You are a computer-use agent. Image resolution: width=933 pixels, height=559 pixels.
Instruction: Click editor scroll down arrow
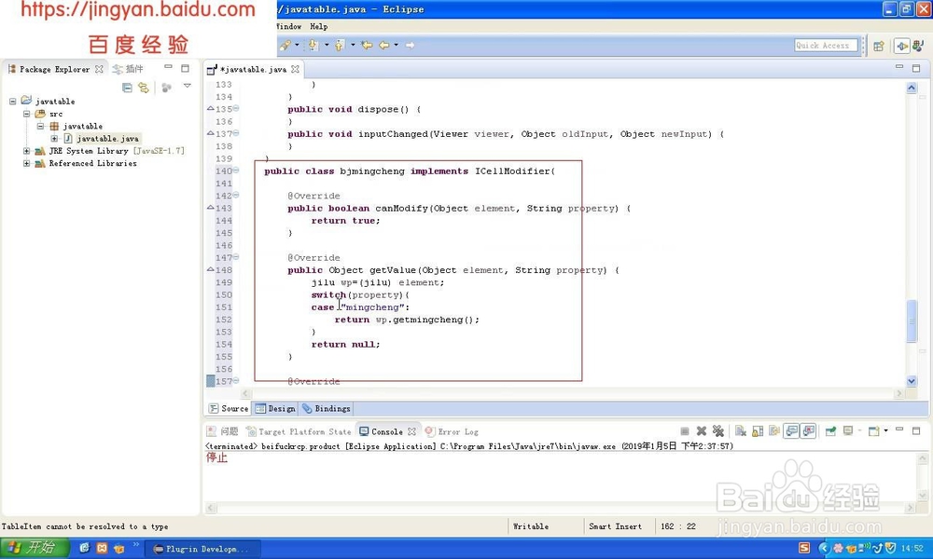coord(912,381)
